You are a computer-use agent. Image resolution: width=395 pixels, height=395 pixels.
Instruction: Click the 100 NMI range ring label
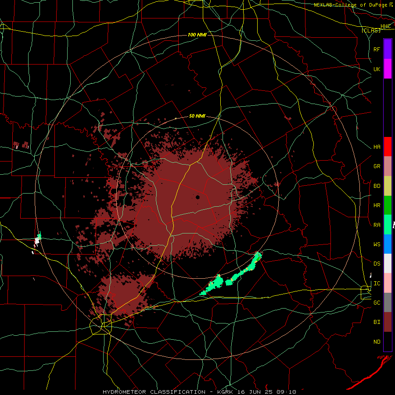pos(197,35)
